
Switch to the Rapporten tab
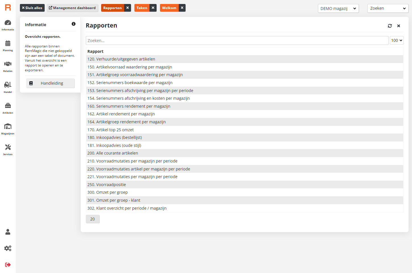tap(113, 8)
